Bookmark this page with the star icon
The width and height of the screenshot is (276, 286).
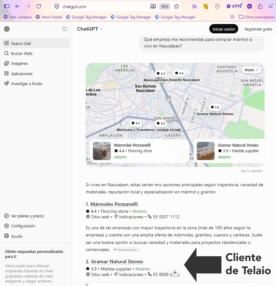click(177, 7)
